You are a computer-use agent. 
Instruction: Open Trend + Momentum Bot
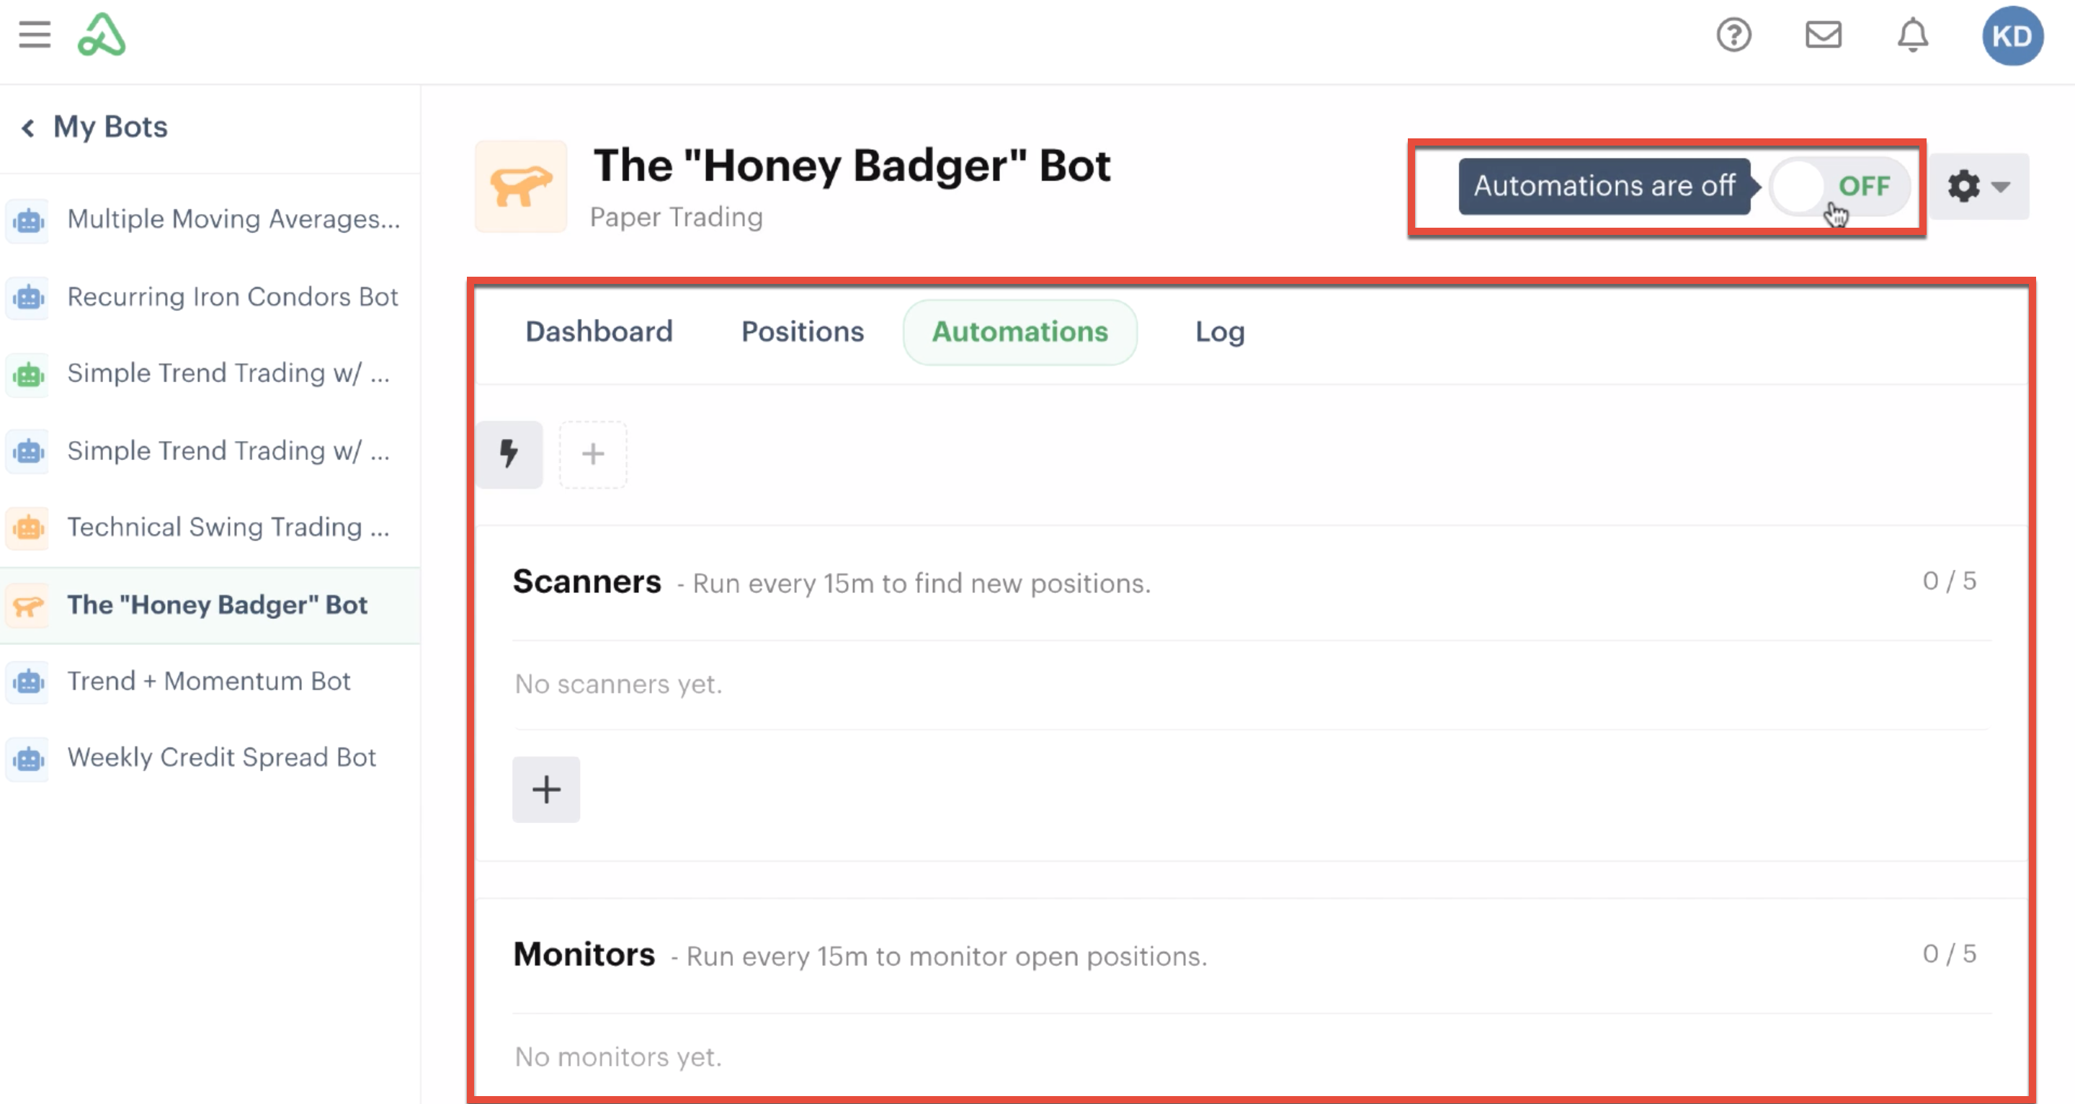click(210, 681)
